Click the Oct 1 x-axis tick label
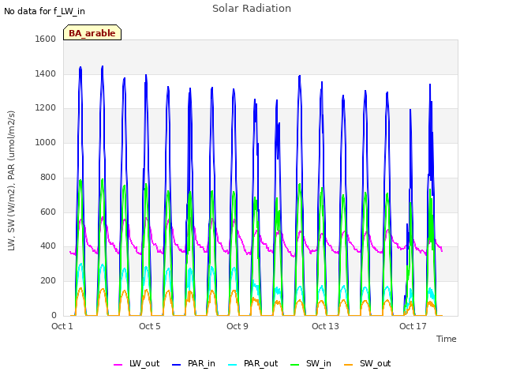 [x=62, y=326]
